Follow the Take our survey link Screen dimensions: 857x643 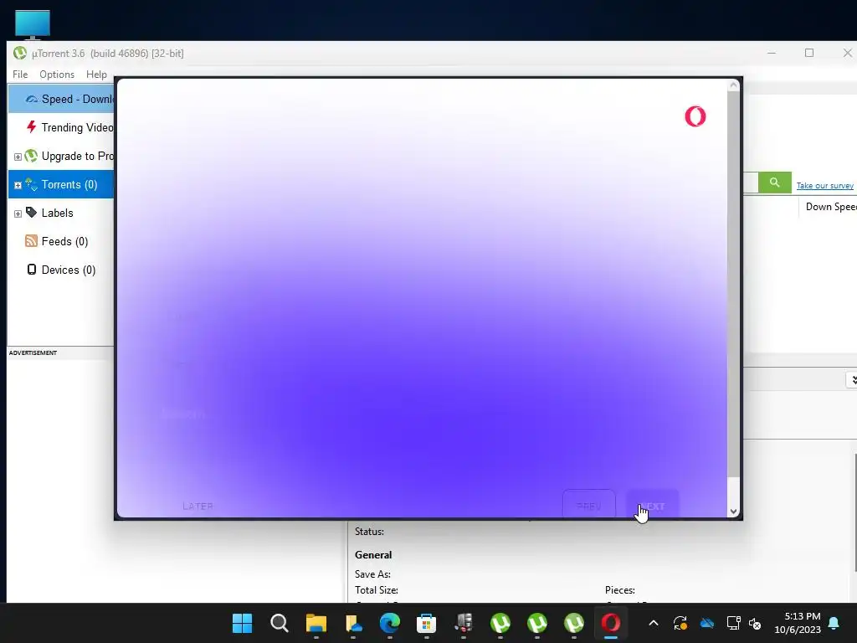[824, 185]
